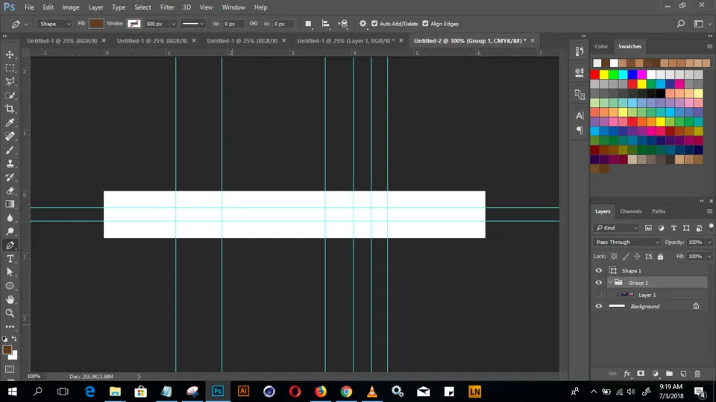Toggle Align Edges checkbox
The width and height of the screenshot is (716, 402).
425,24
